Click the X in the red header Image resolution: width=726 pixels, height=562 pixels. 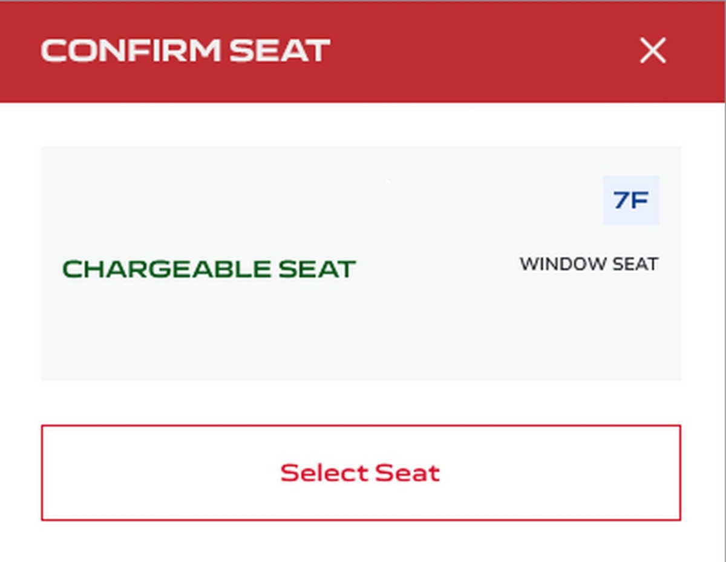653,51
